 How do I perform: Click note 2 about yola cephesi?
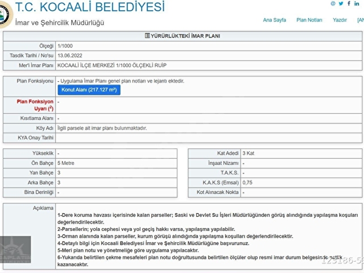(x=146, y=229)
